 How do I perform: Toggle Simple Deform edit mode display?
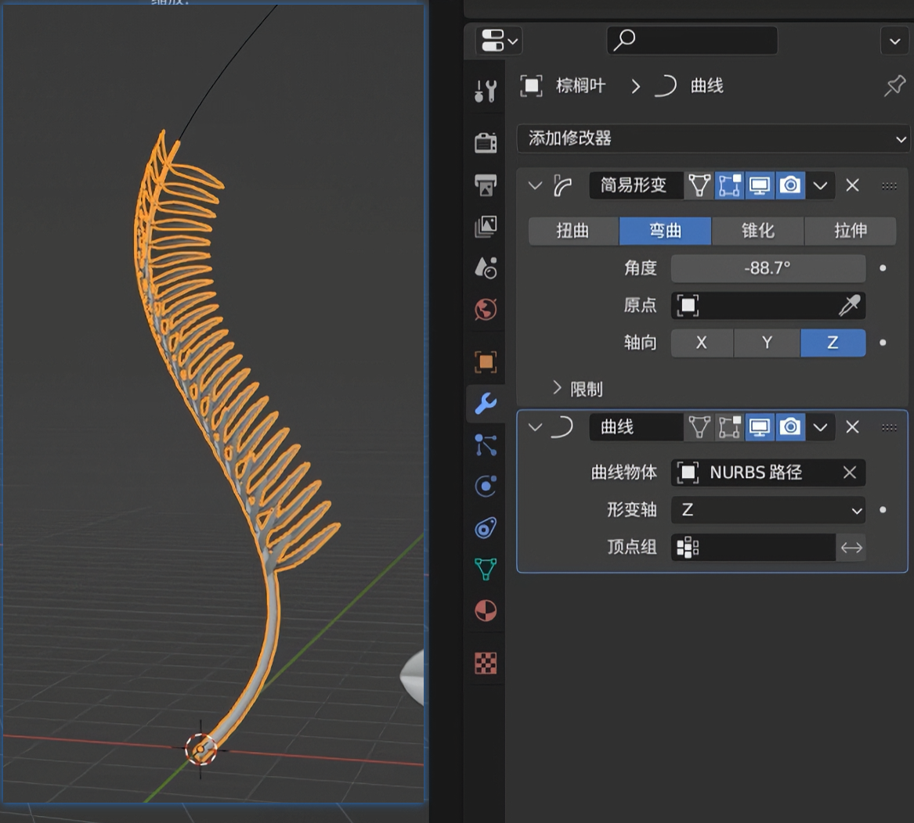[x=729, y=185]
